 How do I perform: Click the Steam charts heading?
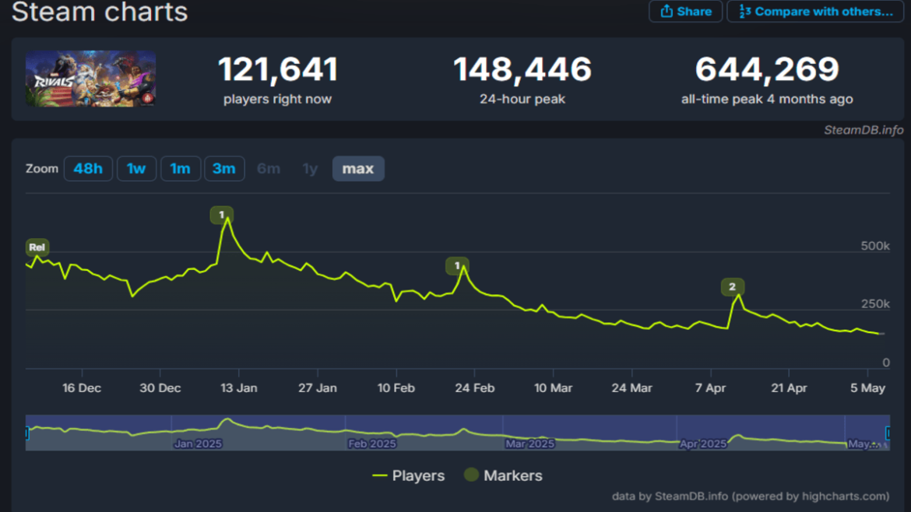[100, 12]
